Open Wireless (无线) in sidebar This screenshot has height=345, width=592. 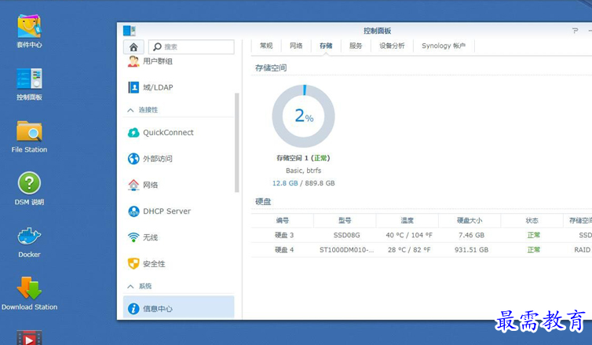point(143,237)
